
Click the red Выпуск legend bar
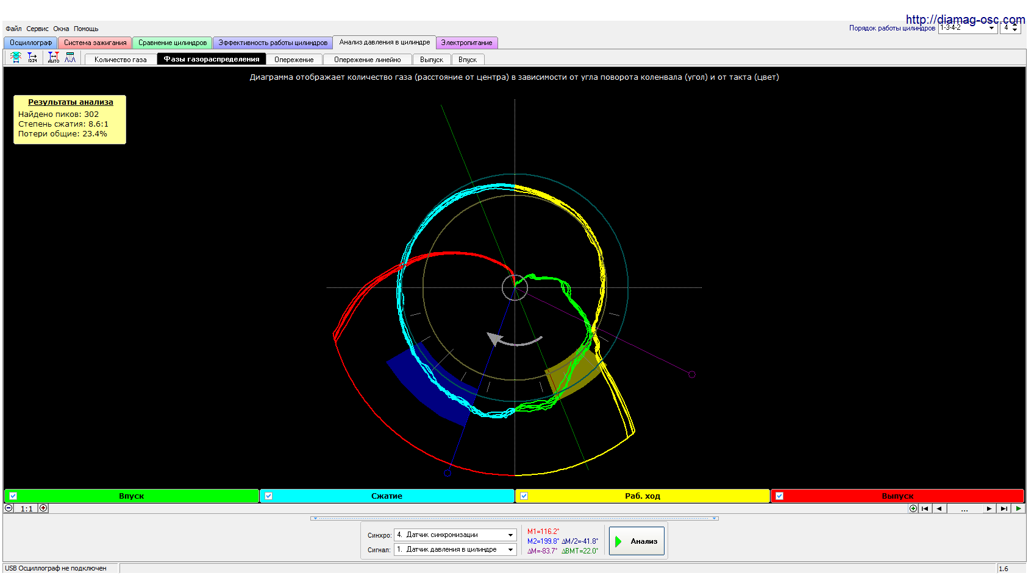[x=897, y=496]
